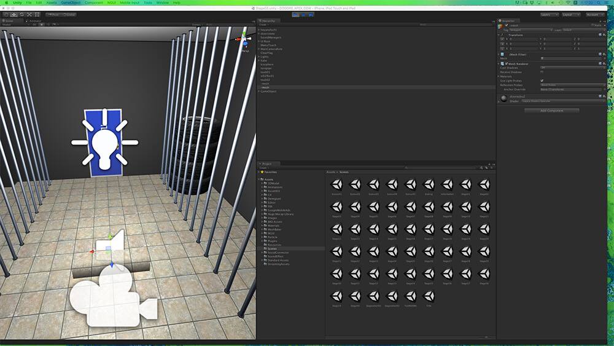
Task: Select the Rotate tool in the toolbar
Action: [21, 14]
